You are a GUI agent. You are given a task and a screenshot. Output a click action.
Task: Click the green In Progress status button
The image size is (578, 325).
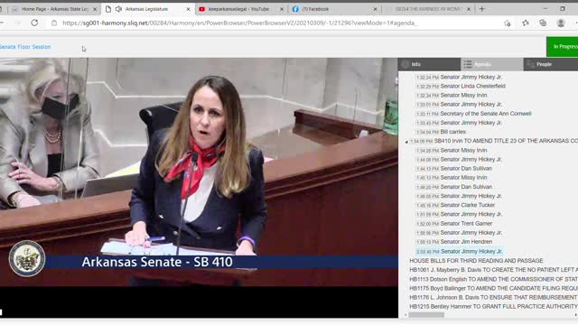pos(562,46)
